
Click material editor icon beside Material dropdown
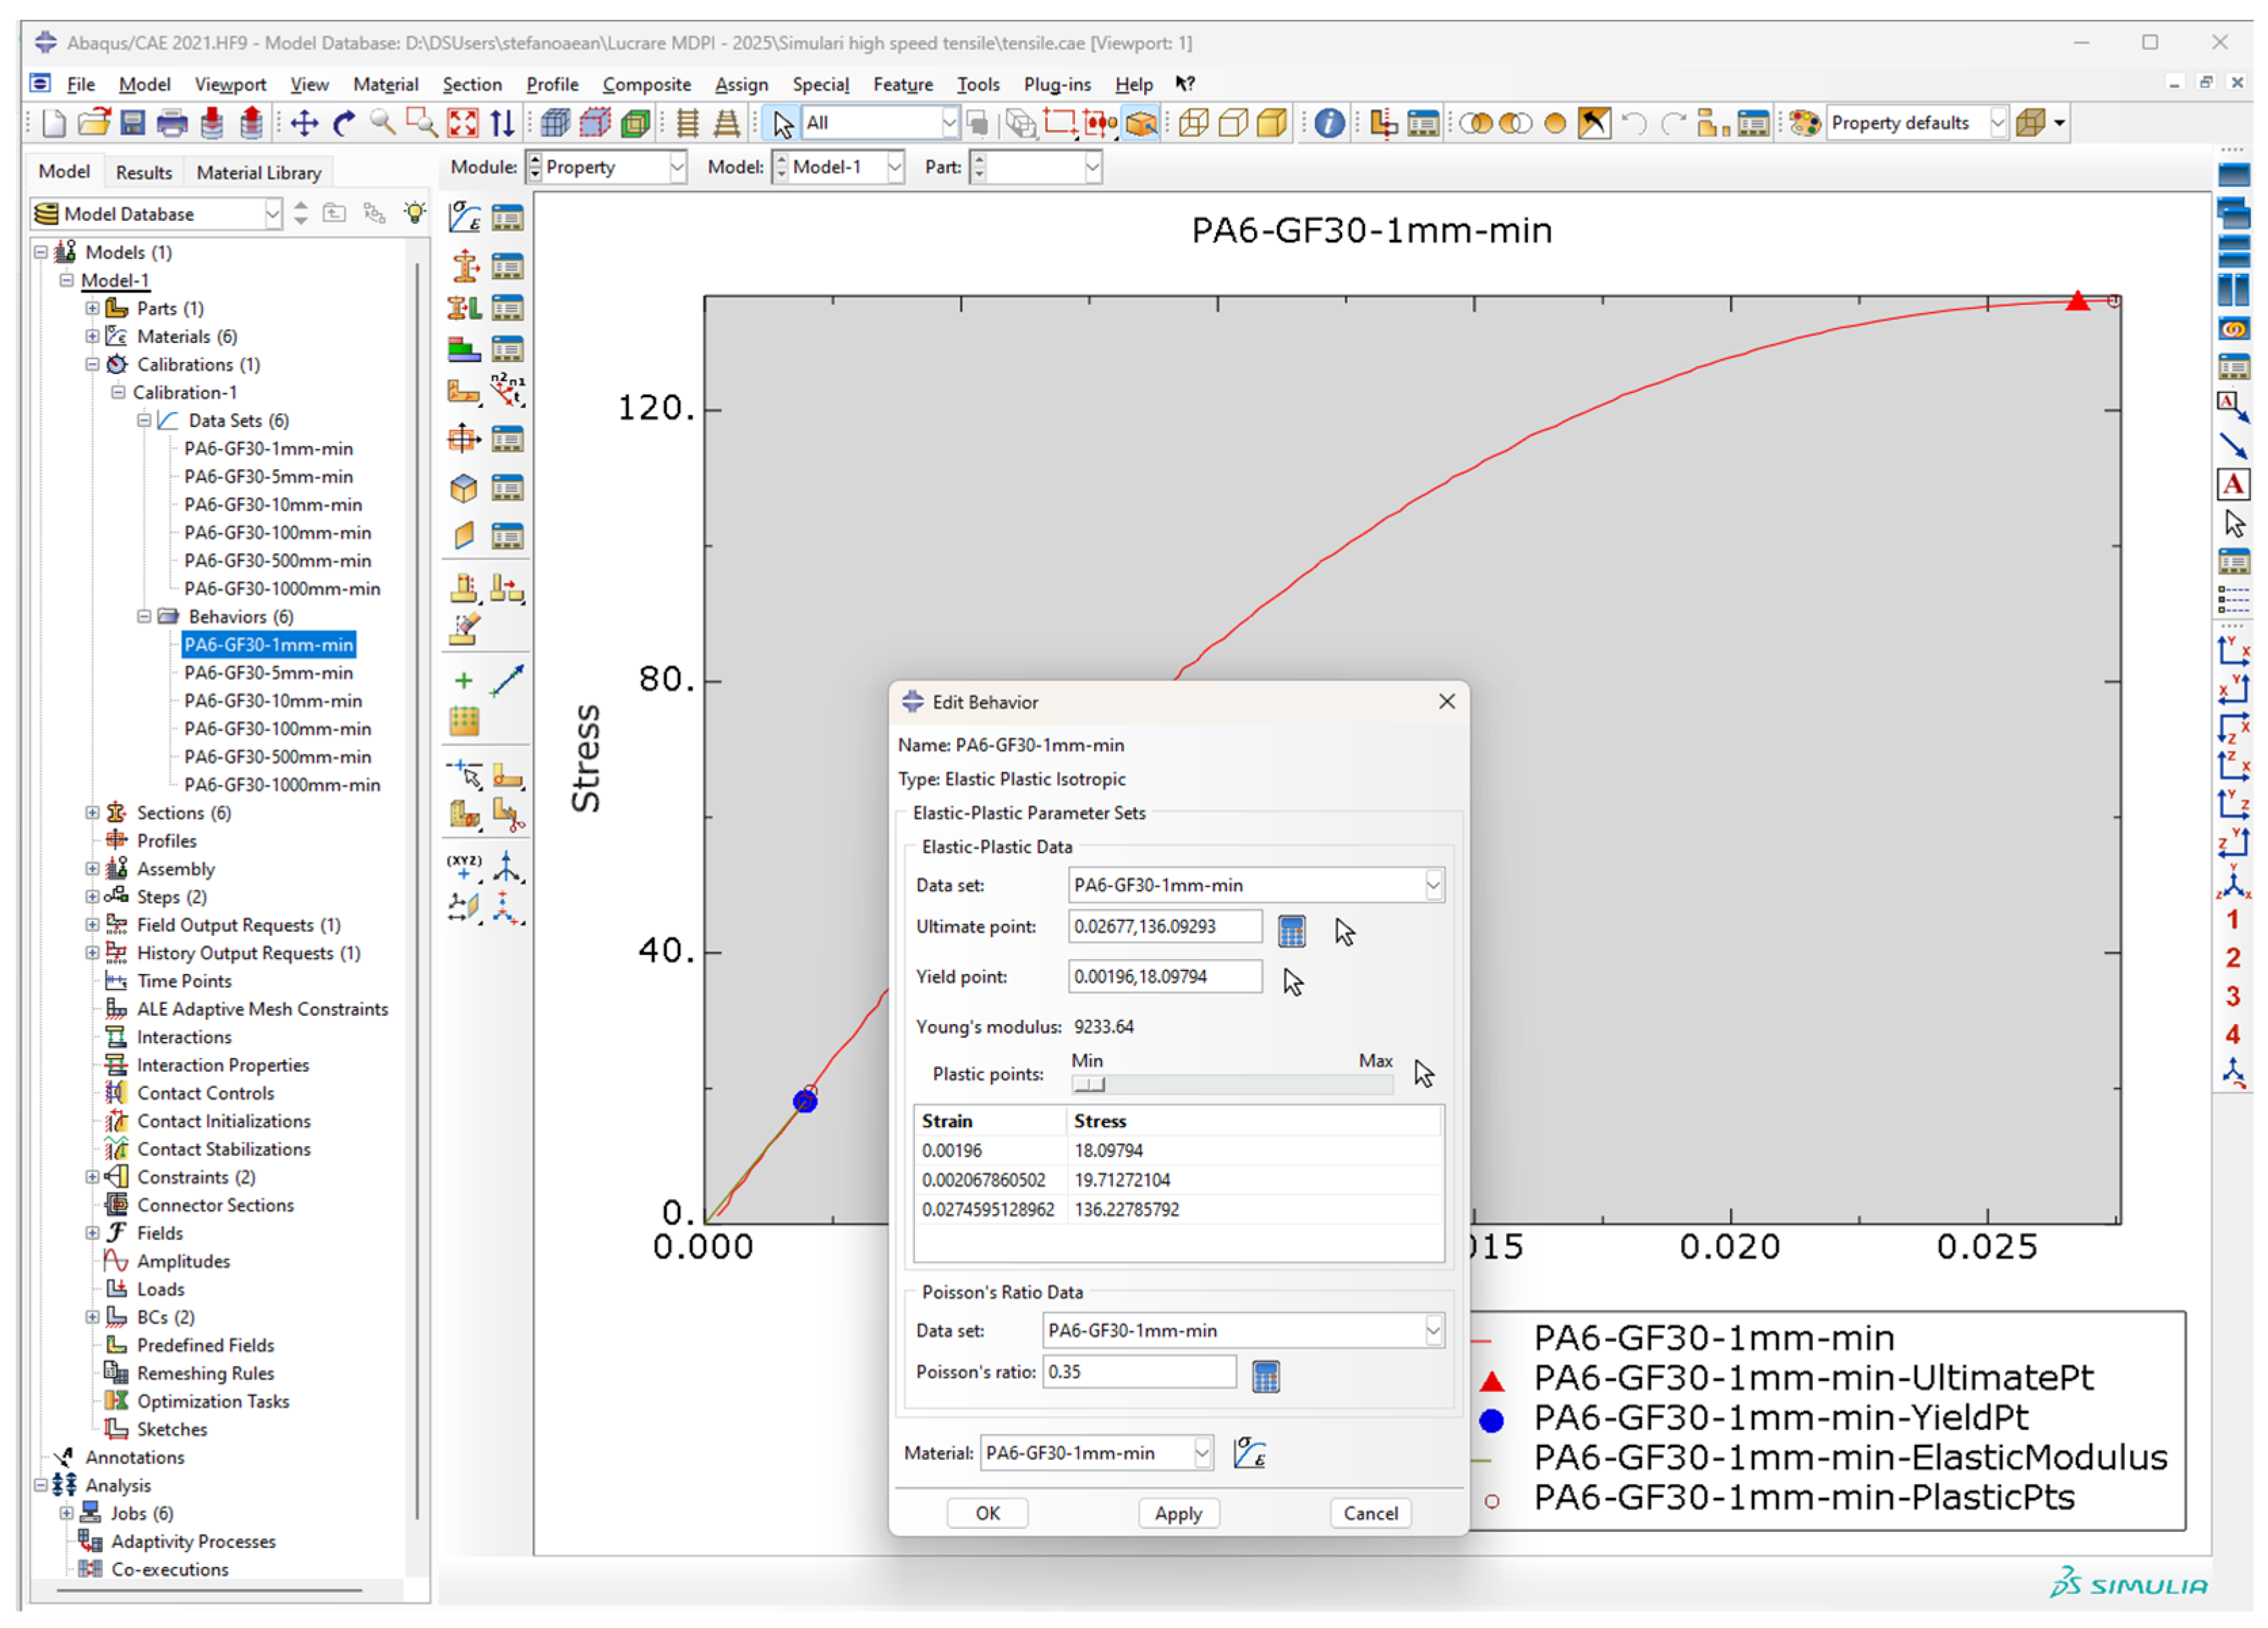coord(1249,1452)
